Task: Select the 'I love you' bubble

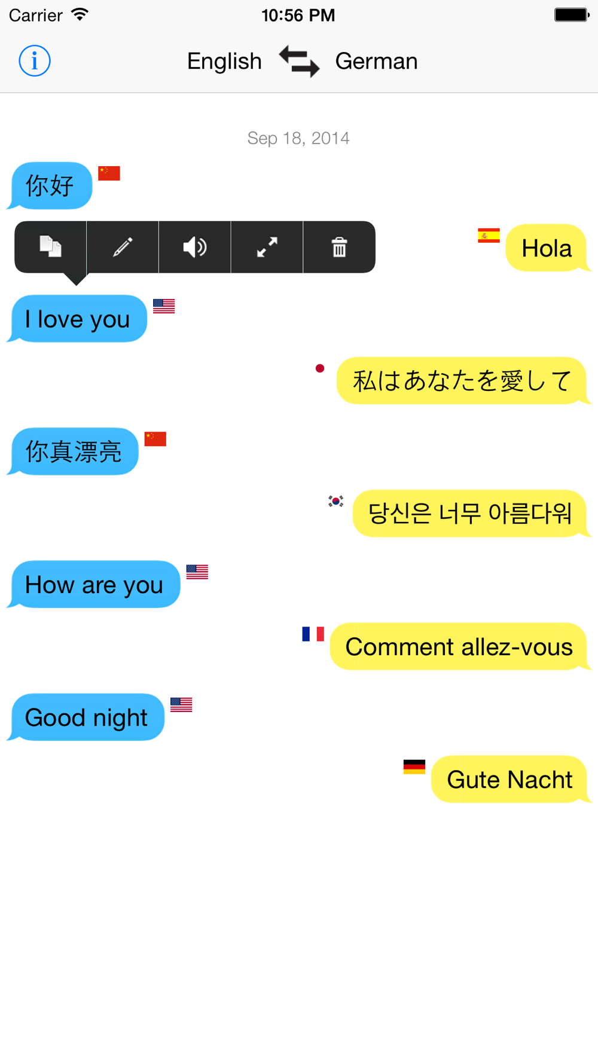Action: pyautogui.click(x=78, y=319)
